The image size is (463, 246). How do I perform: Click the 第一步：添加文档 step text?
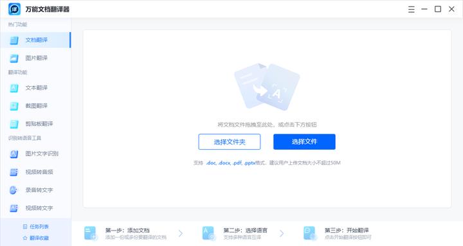pyautogui.click(x=127, y=230)
